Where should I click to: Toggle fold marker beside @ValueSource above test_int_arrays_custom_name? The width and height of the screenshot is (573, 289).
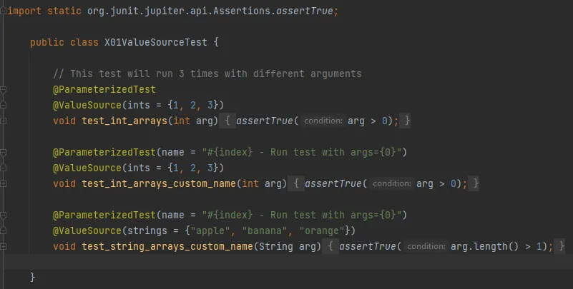(x=4, y=168)
